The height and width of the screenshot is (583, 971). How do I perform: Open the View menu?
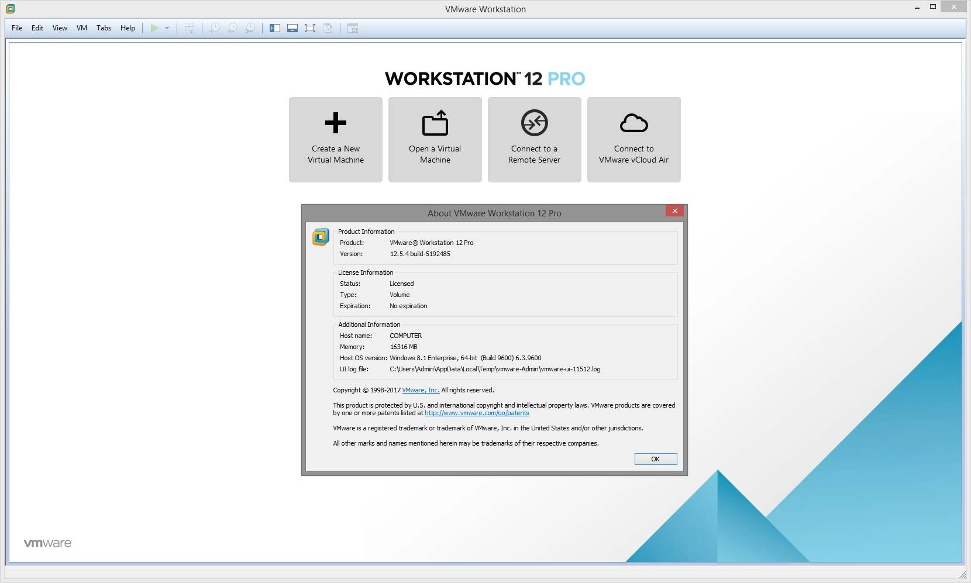pyautogui.click(x=60, y=28)
